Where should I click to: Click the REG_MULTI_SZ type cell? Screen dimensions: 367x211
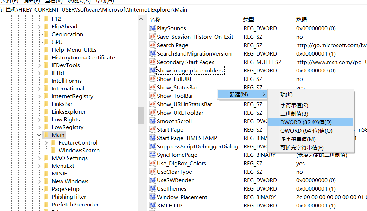pos(262,62)
